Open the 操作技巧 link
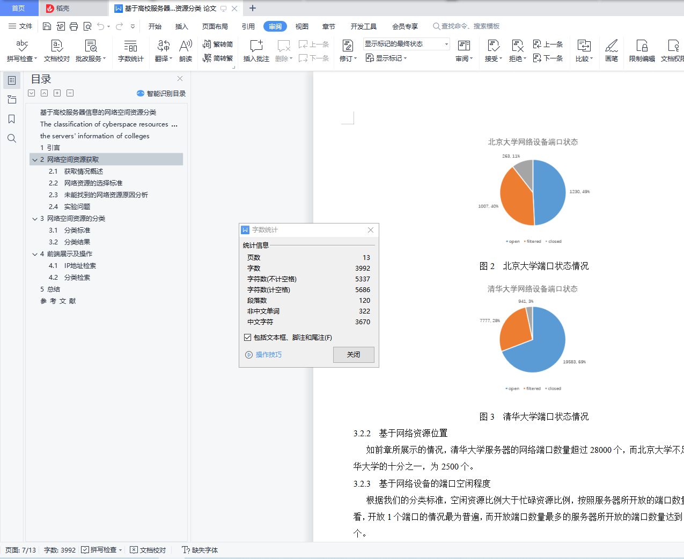This screenshot has height=559, width=684. click(268, 355)
